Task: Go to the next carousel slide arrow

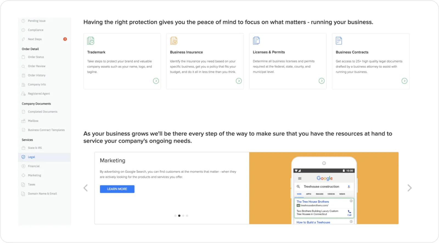Action: pos(409,188)
